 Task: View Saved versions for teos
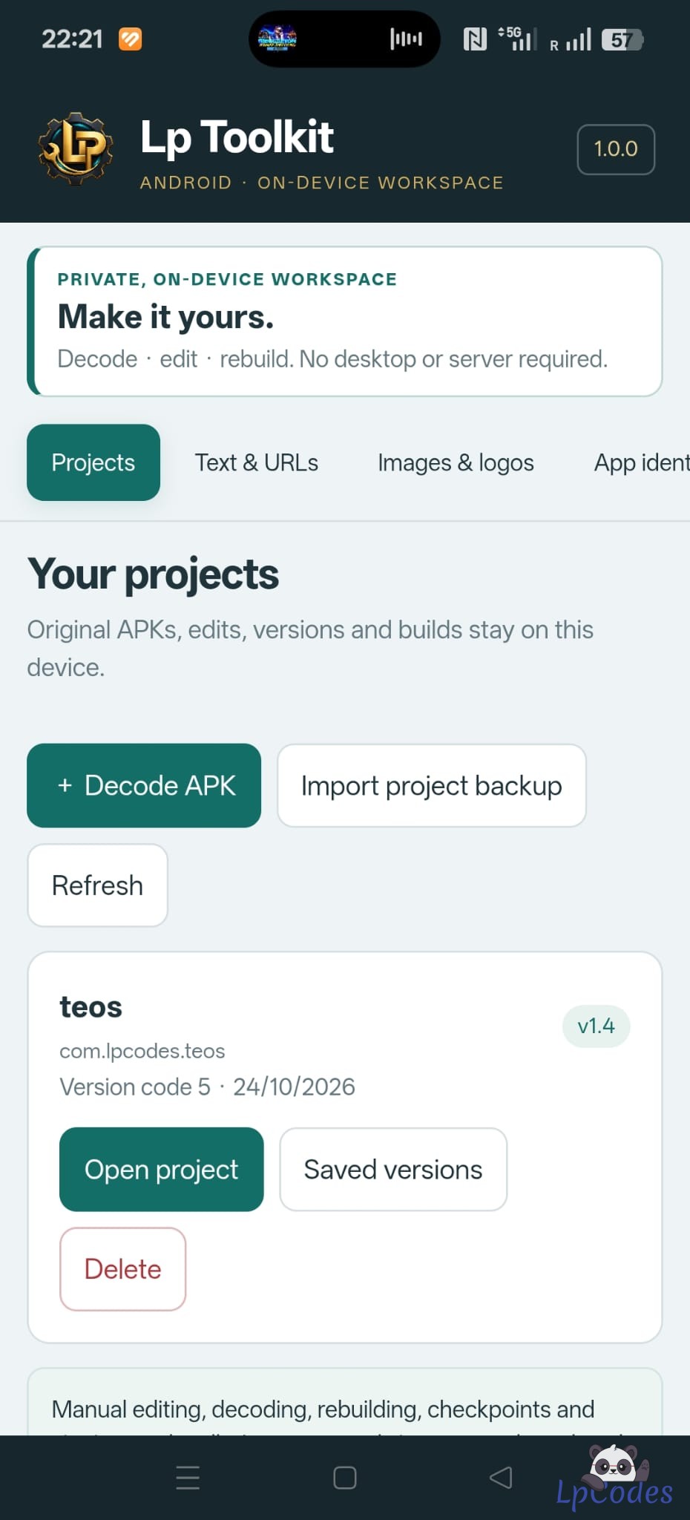tap(393, 1170)
